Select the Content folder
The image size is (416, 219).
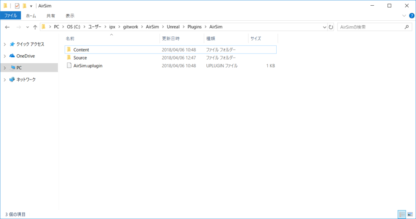(170, 49)
